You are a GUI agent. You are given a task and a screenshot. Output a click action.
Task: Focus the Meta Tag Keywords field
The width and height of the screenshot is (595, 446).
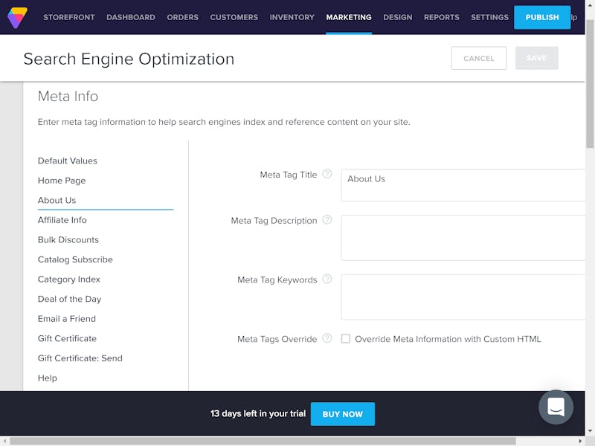click(463, 297)
